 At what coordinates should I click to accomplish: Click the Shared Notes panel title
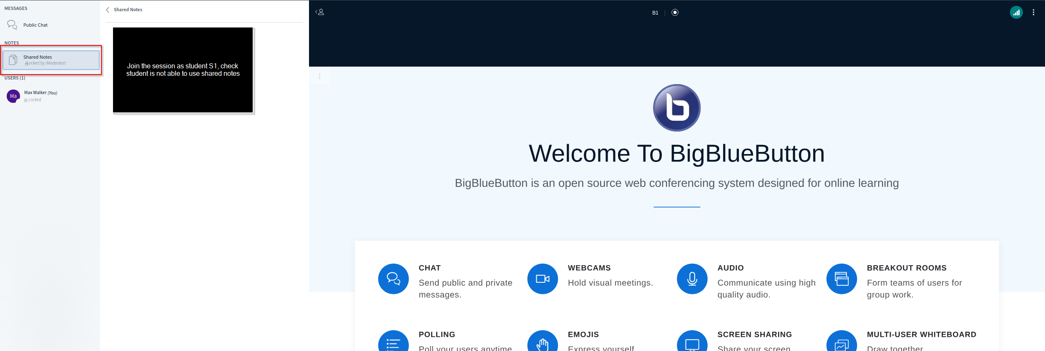128,10
